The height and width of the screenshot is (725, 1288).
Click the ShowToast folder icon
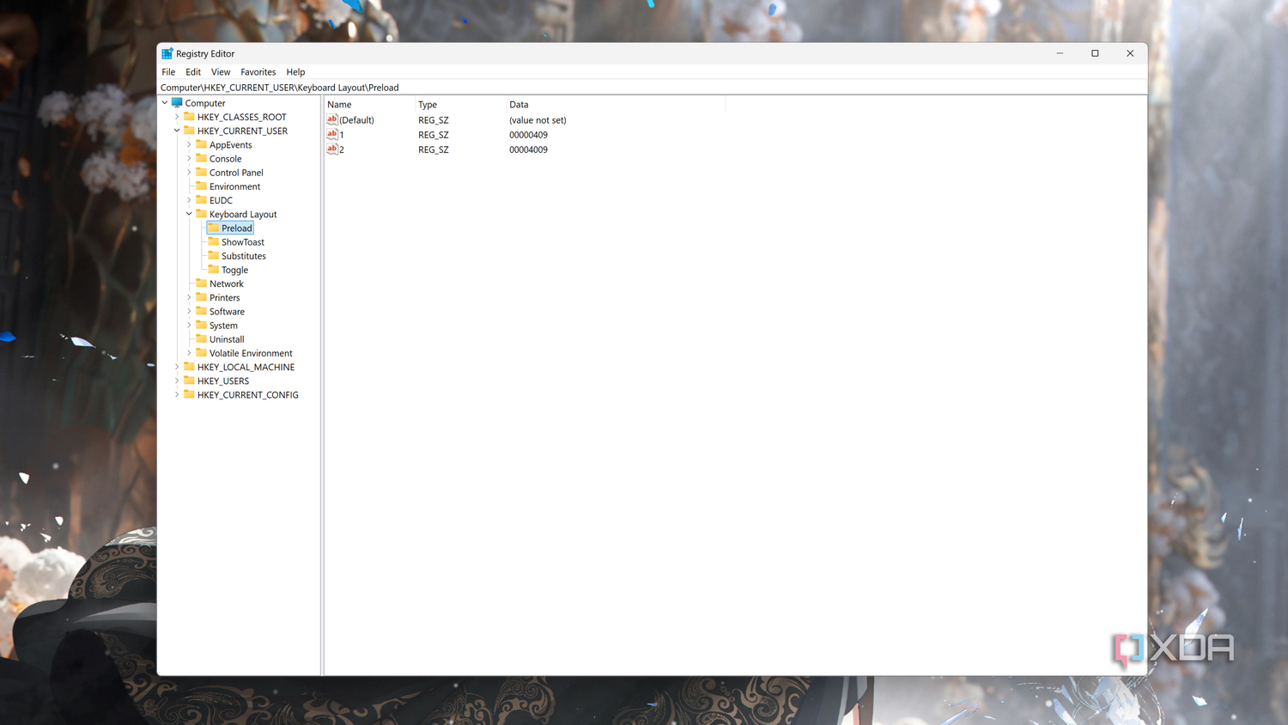pyautogui.click(x=213, y=241)
